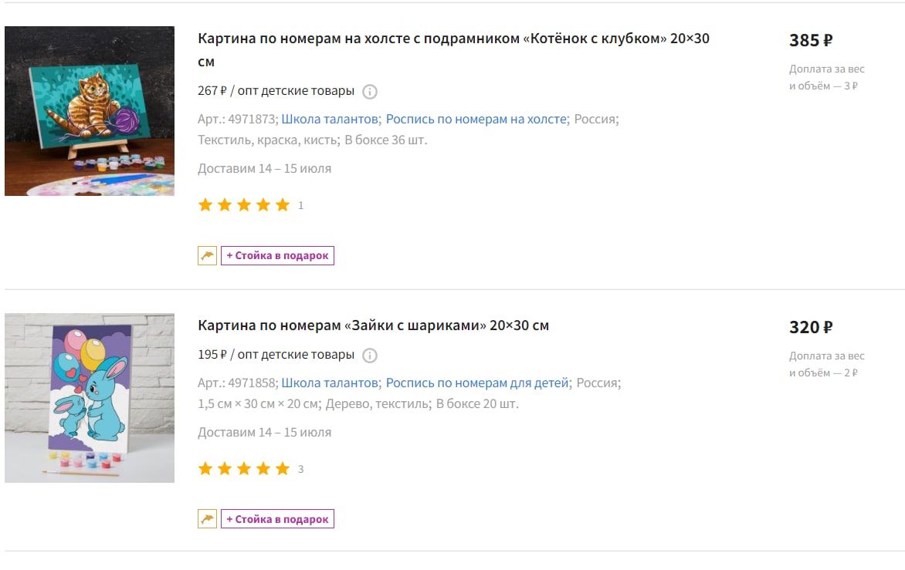This screenshot has height=570, width=905.
Task: Click the review count 1 beside stars
Action: click(x=300, y=206)
